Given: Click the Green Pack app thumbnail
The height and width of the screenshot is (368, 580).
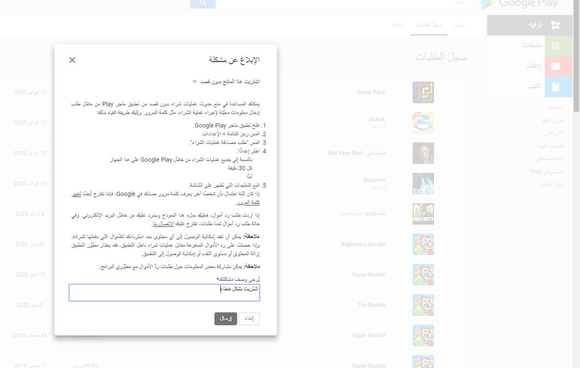Looking at the screenshot, I should click(423, 92).
